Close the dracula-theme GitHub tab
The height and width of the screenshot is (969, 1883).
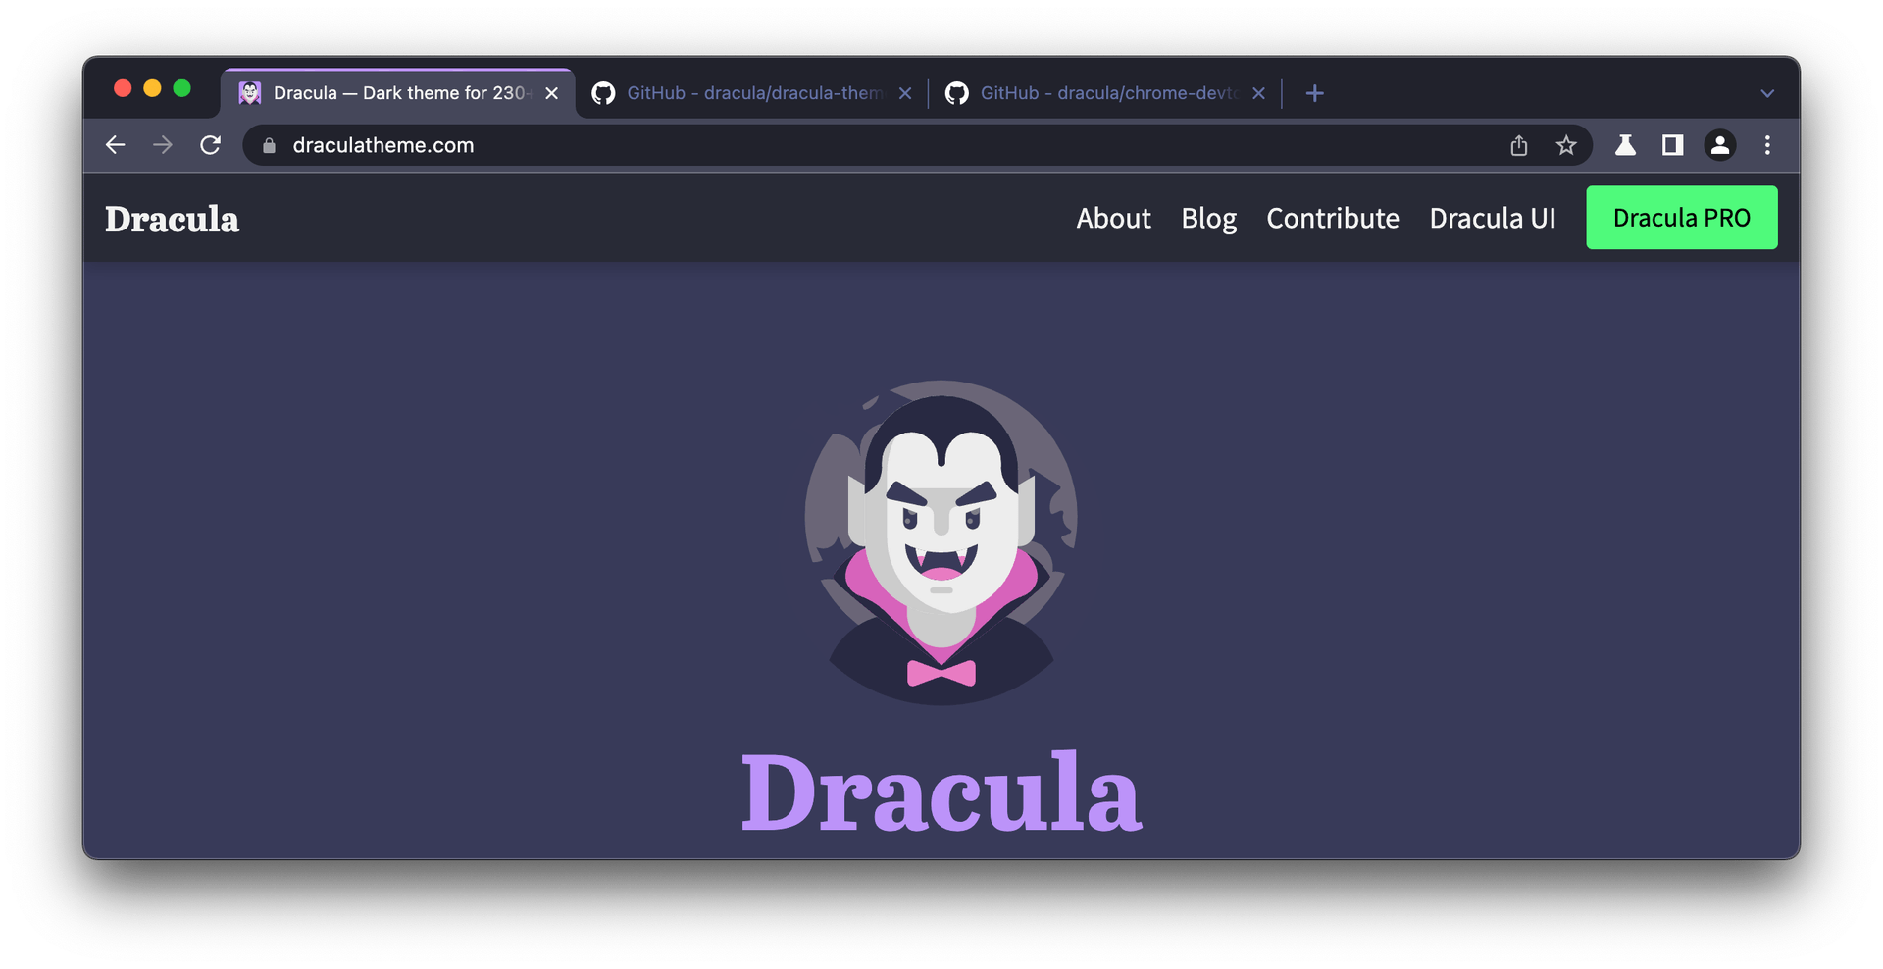point(904,93)
